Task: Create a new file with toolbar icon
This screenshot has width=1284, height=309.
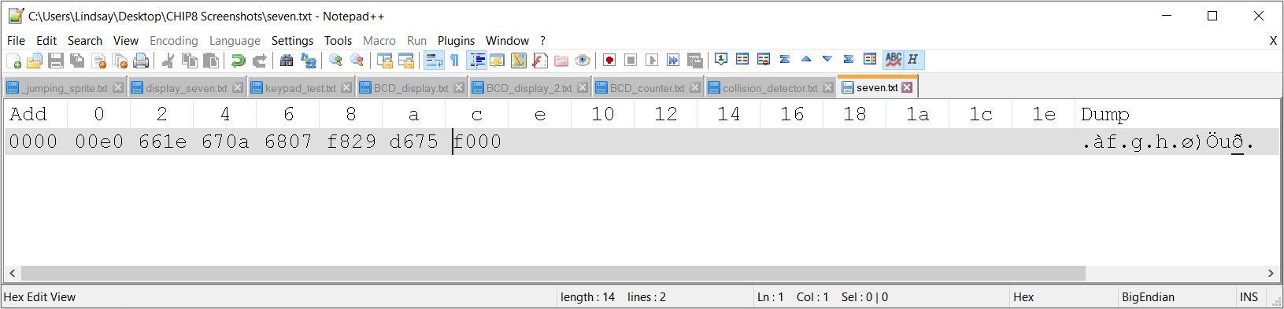Action: pyautogui.click(x=13, y=60)
